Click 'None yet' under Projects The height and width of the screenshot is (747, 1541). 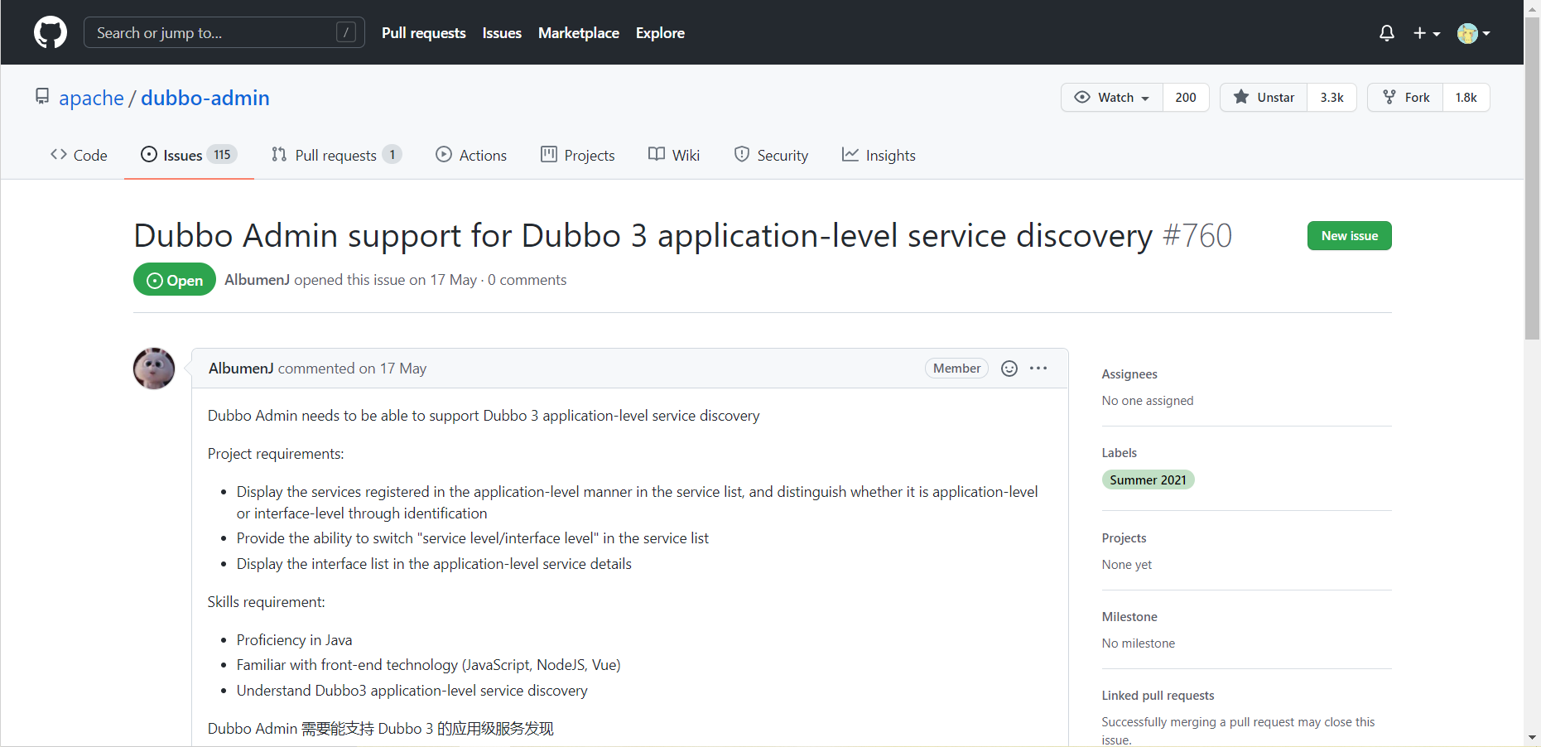tap(1127, 565)
